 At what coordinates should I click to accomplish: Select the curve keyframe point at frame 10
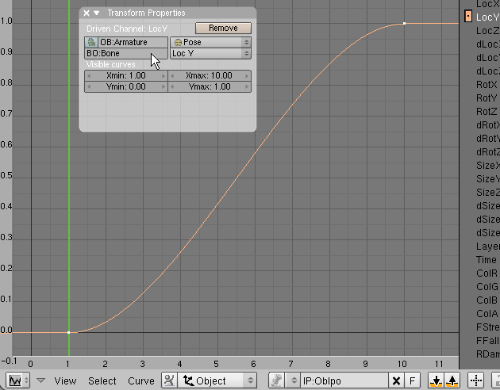coord(404,23)
